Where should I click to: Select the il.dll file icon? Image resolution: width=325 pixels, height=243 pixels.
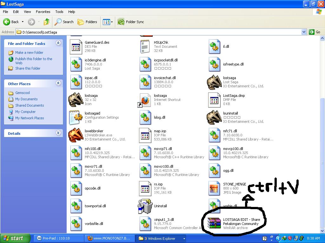click(x=215, y=47)
